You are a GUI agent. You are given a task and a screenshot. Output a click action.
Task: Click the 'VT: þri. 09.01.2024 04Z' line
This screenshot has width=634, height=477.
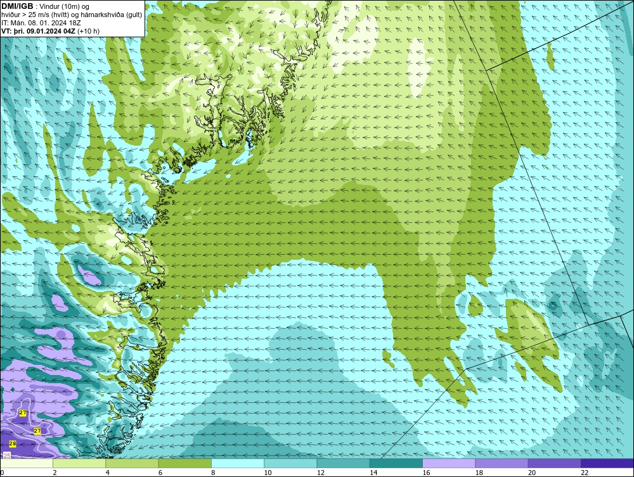(39, 31)
